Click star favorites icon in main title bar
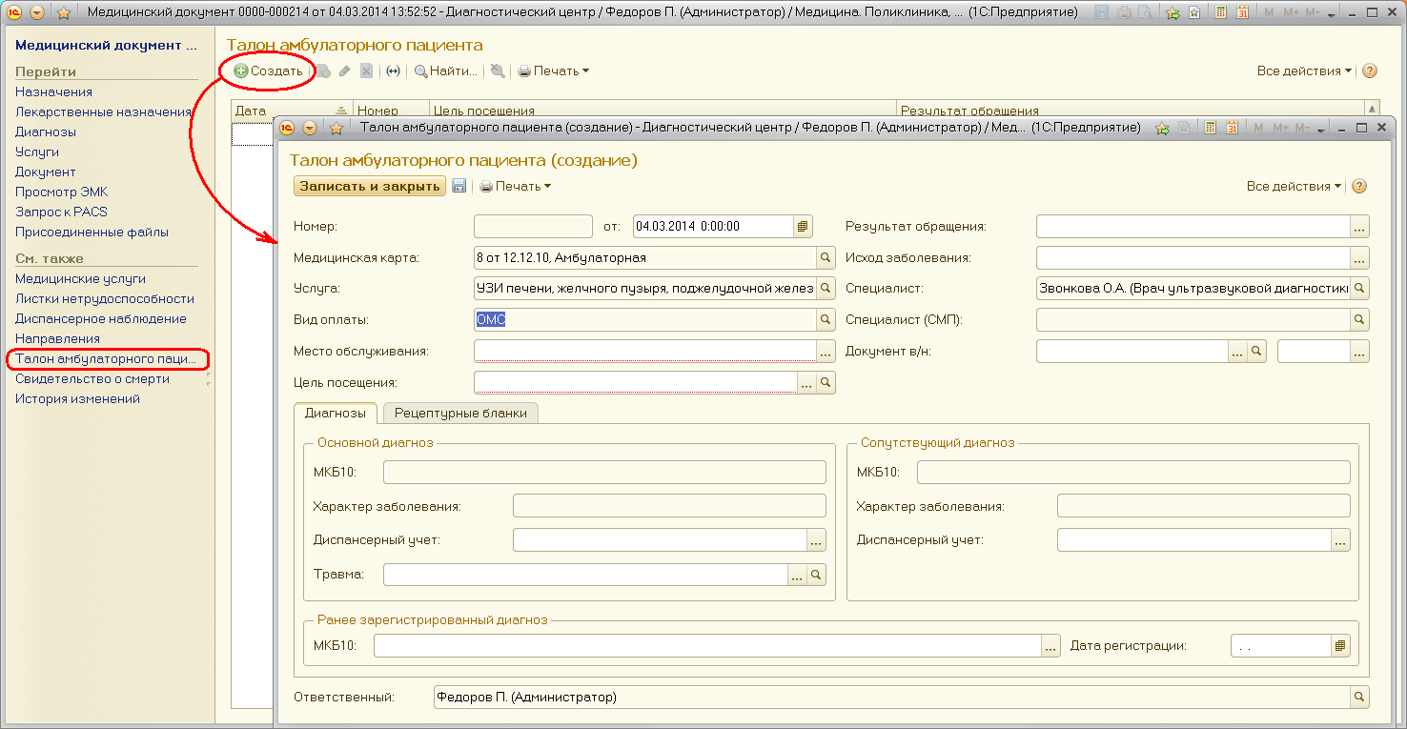1407x729 pixels. (x=64, y=13)
